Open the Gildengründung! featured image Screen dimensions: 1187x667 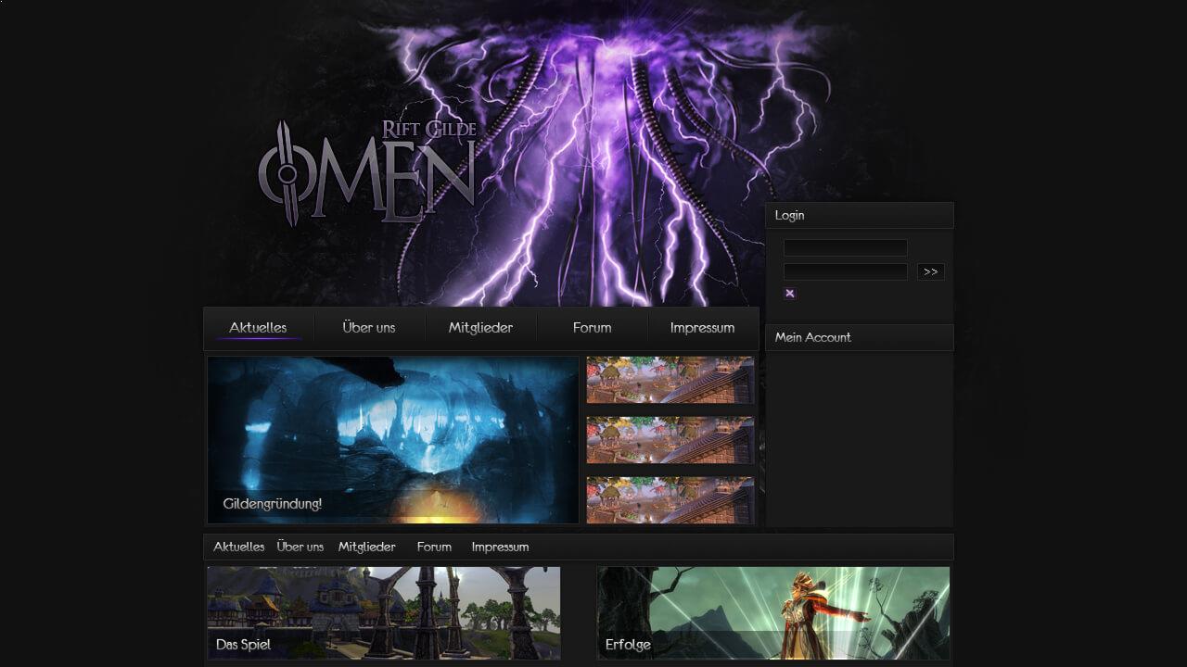393,440
